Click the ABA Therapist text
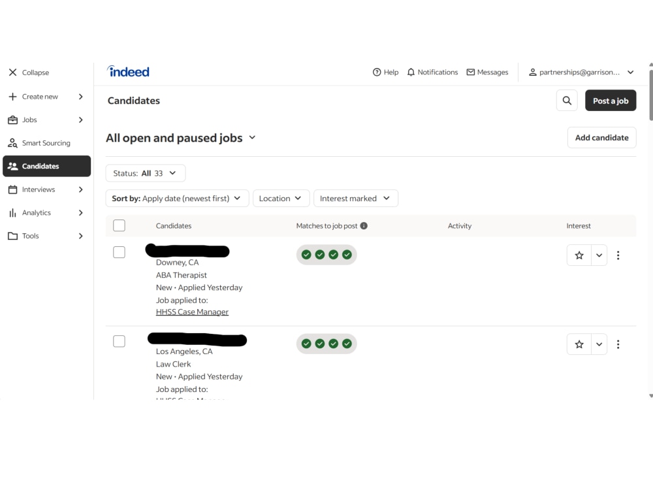Viewport: 653px width, 490px height. pyautogui.click(x=181, y=275)
